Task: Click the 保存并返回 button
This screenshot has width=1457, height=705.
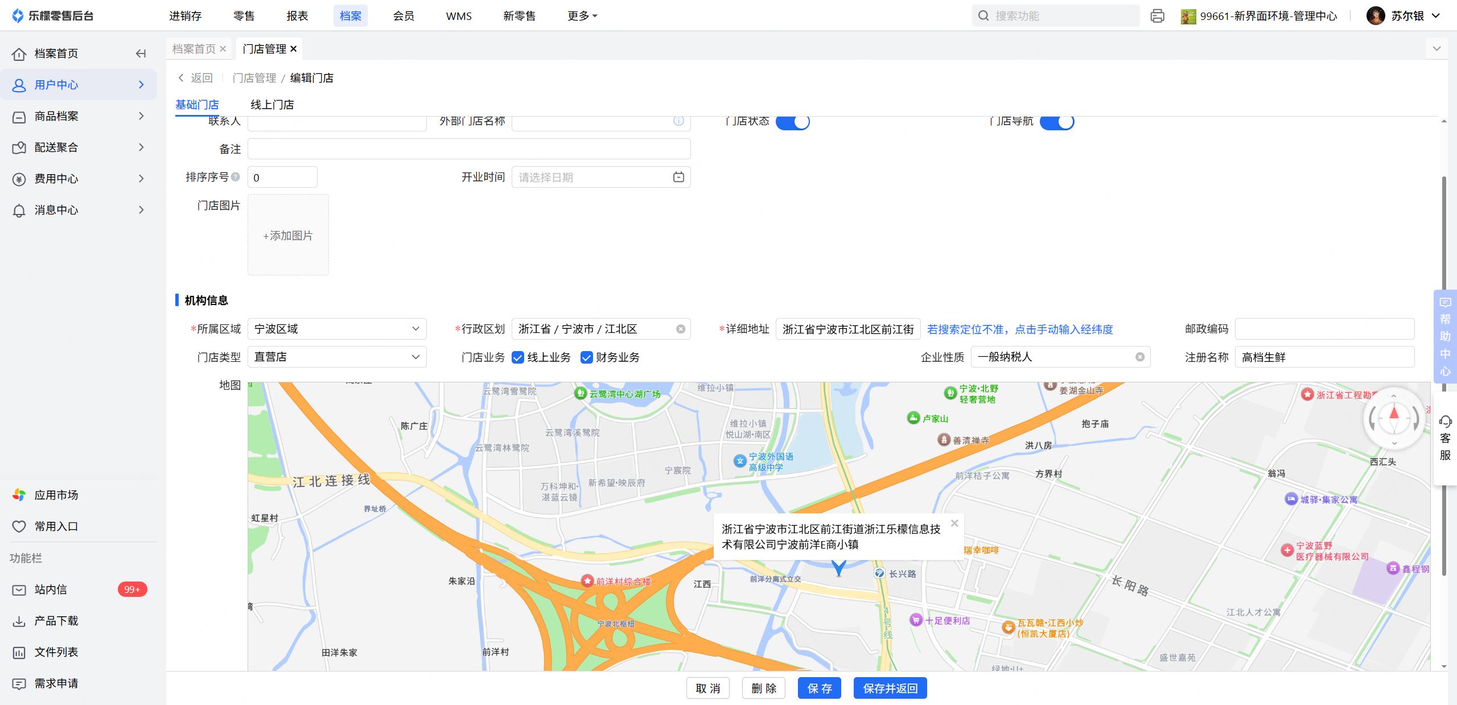Action: pyautogui.click(x=890, y=688)
